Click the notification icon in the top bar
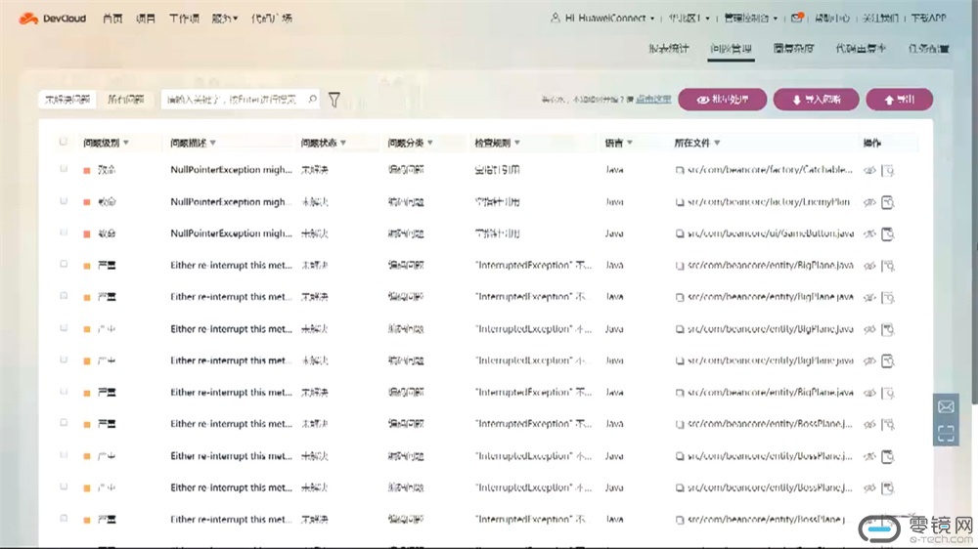 (x=798, y=18)
